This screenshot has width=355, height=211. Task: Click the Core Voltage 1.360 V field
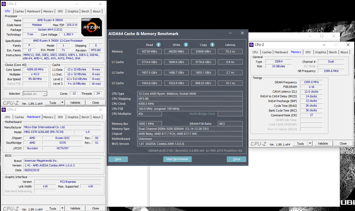pyautogui.click(x=68, y=34)
